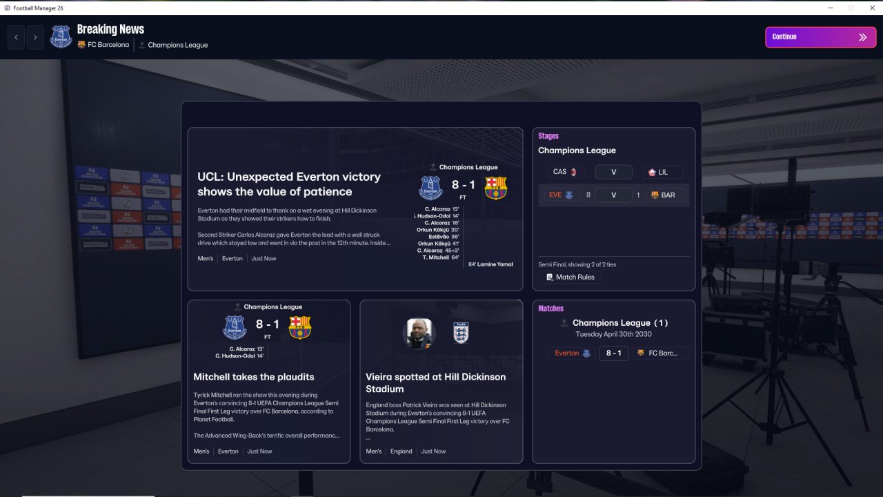Click the Men's tag in Mitchell card
The image size is (883, 497).
tap(201, 451)
